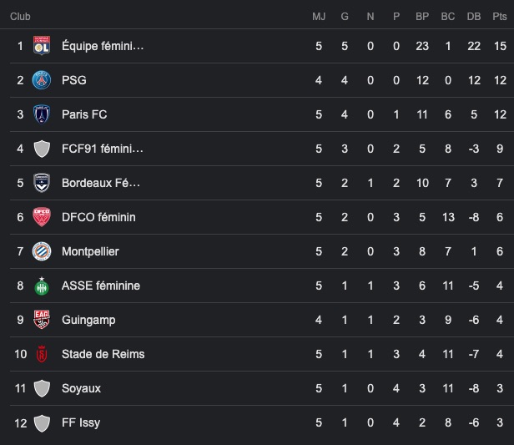Click the PSG crest icon
This screenshot has height=445, width=514.
42,80
